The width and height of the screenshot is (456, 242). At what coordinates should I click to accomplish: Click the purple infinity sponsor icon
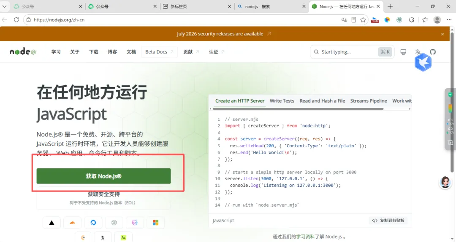click(x=135, y=223)
